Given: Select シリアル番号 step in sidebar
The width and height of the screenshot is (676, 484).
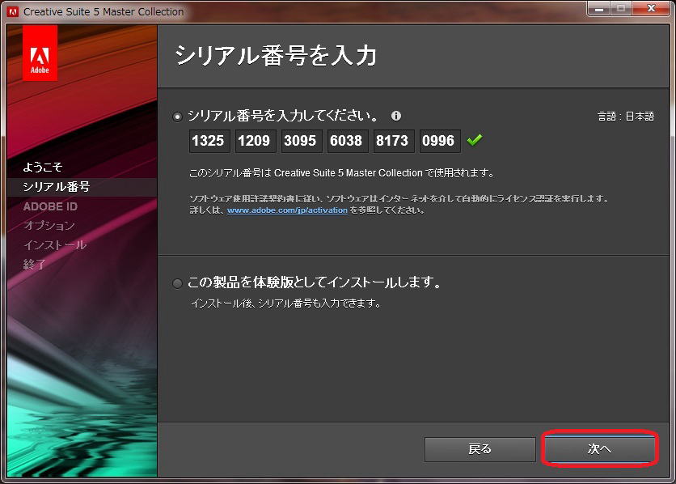Looking at the screenshot, I should tap(57, 187).
